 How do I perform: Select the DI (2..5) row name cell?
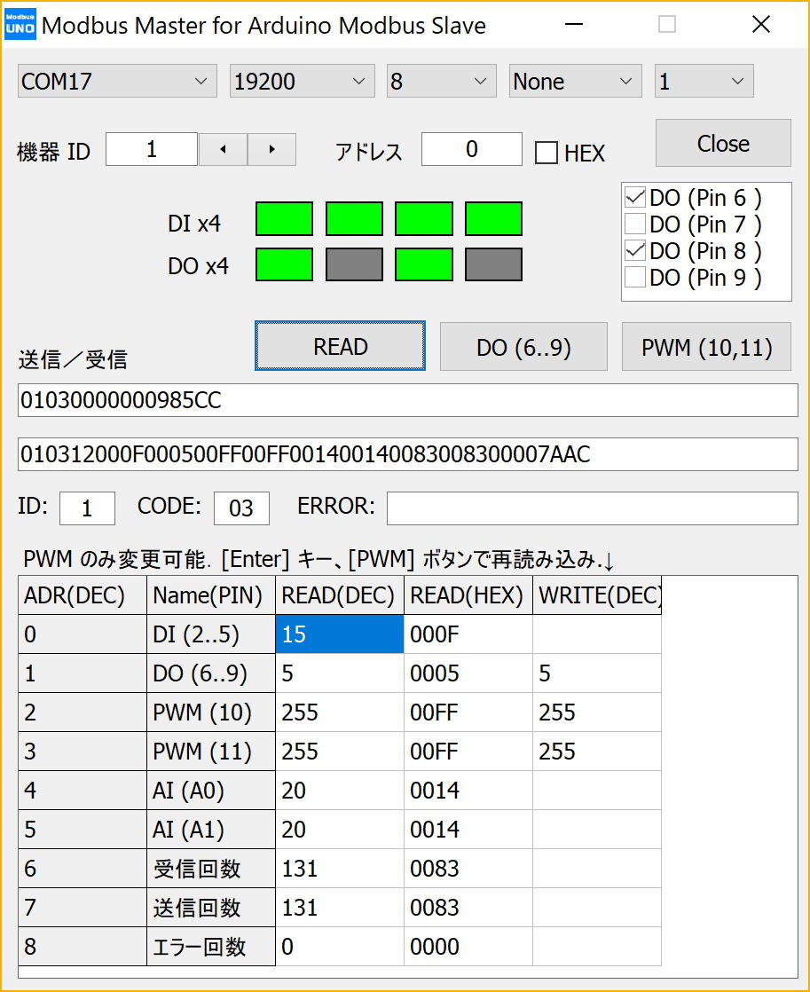(211, 634)
